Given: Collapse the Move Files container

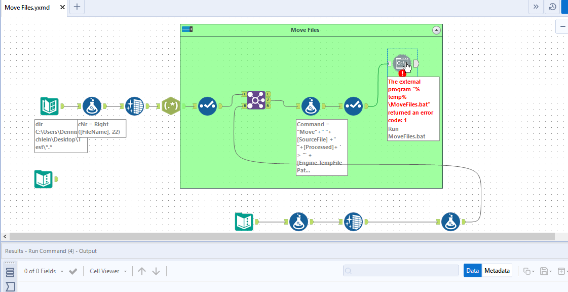Looking at the screenshot, I should [x=436, y=30].
